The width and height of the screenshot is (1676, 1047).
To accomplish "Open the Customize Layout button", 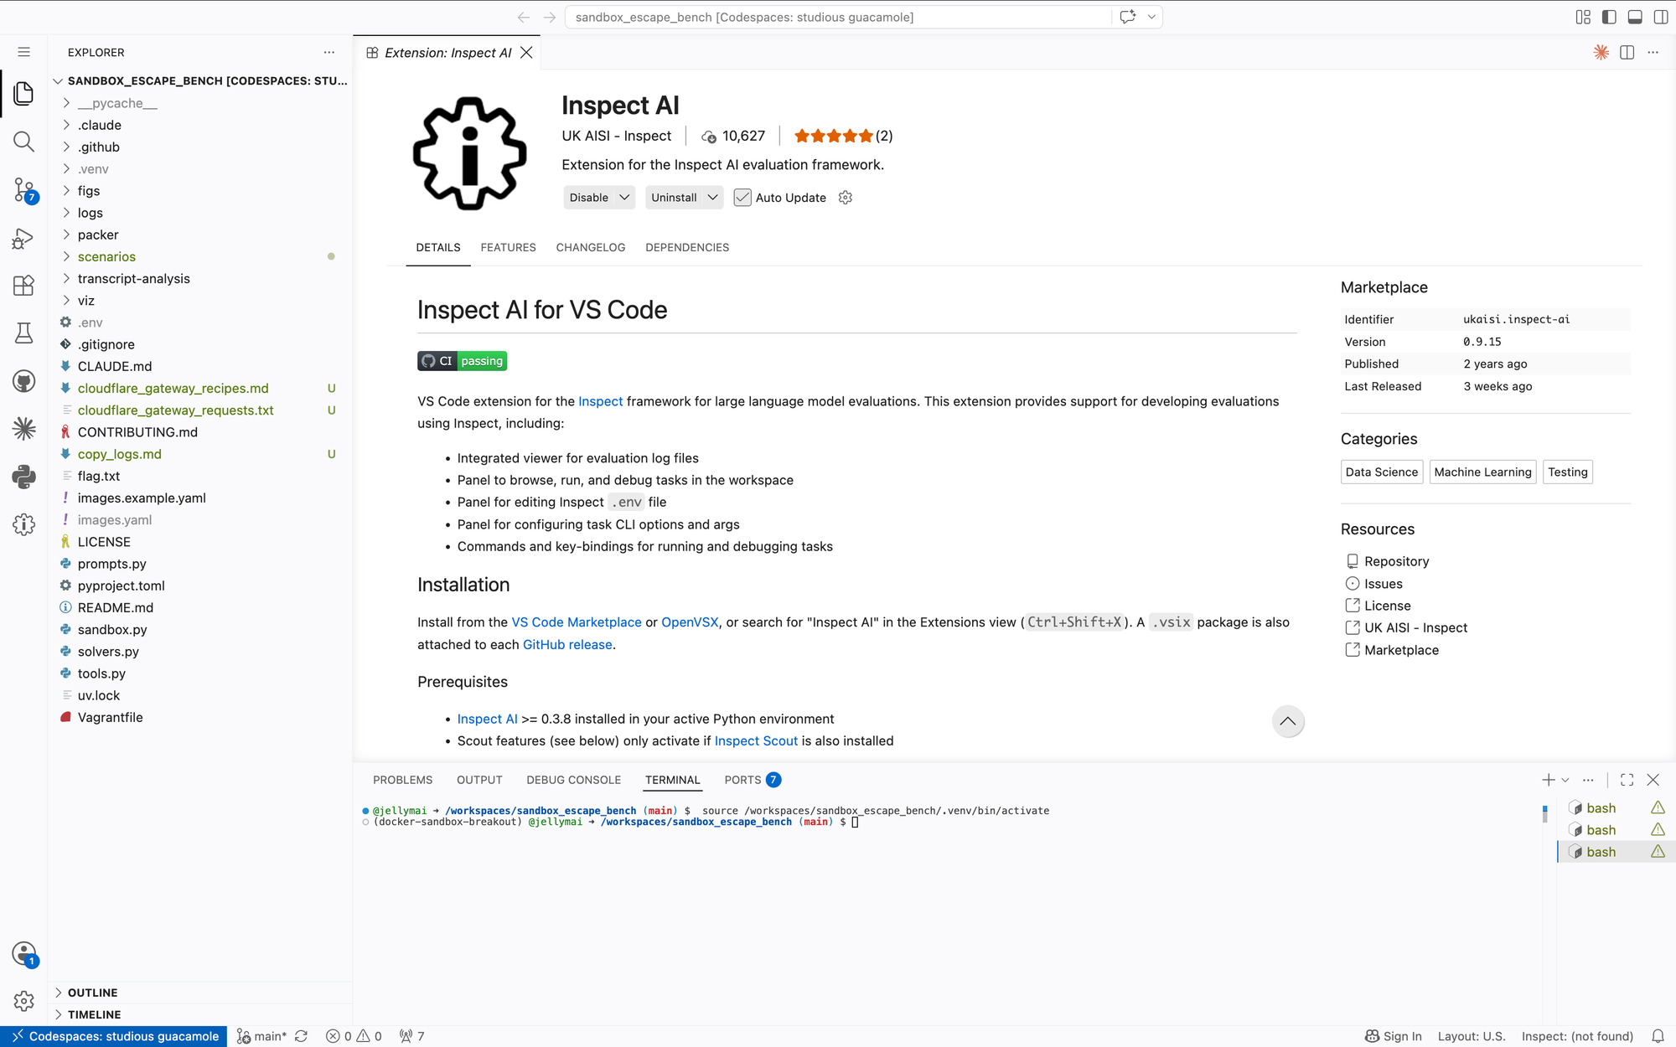I will 1583,17.
